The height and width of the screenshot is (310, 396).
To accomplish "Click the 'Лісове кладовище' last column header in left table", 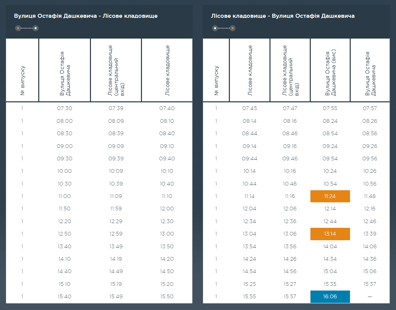I will pyautogui.click(x=167, y=70).
